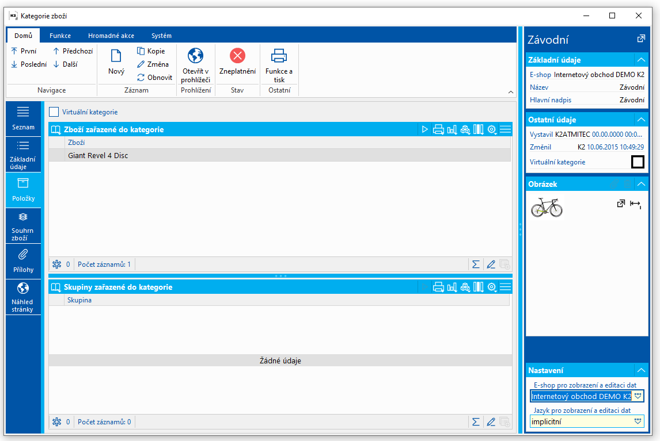The height and width of the screenshot is (441, 660).
Task: Click the vertical splitter beside the side panel
Action: (520, 229)
